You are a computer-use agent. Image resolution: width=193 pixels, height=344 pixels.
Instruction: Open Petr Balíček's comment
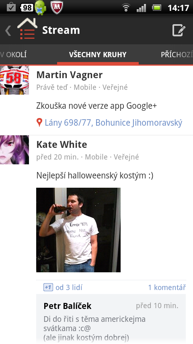click(111, 319)
